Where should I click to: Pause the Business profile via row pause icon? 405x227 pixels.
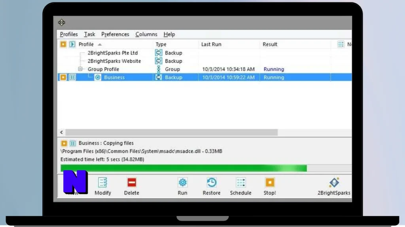point(72,77)
